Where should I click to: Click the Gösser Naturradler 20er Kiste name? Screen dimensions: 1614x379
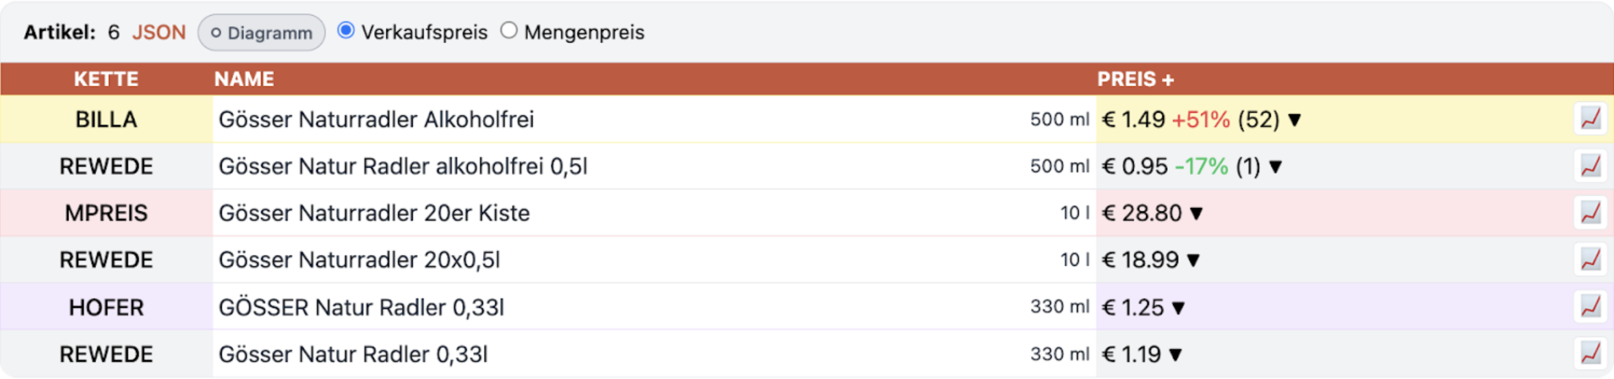point(374,213)
